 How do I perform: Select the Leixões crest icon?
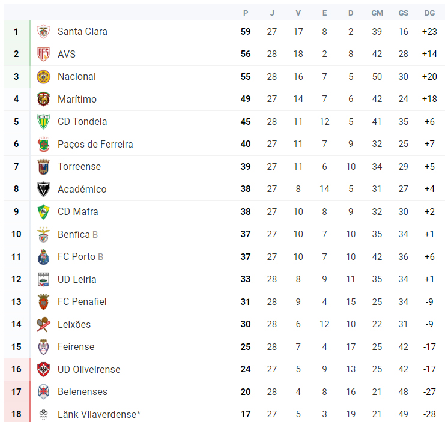pos(43,324)
